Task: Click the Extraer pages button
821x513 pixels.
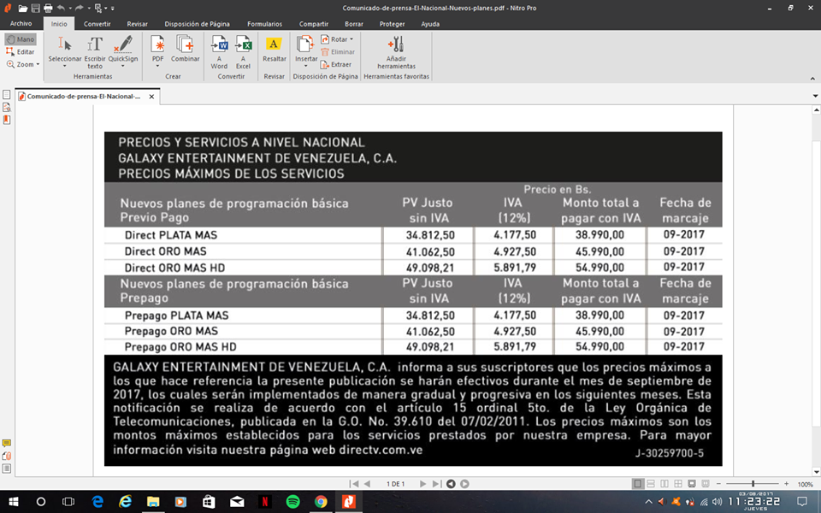Action: [337, 64]
